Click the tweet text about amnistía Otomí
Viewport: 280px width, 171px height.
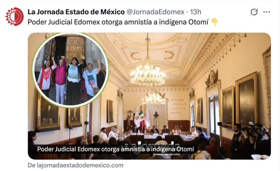(118, 22)
